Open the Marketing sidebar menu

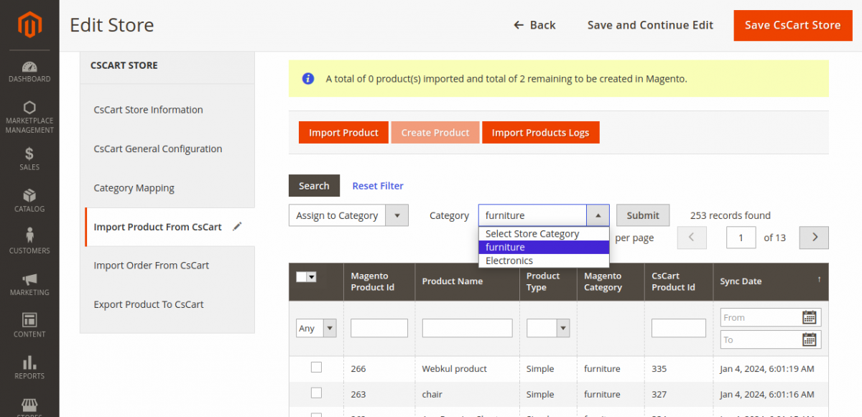point(29,284)
